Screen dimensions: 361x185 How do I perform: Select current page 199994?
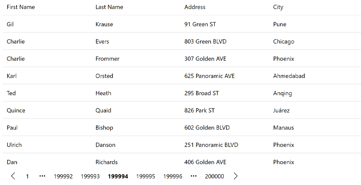click(x=118, y=176)
